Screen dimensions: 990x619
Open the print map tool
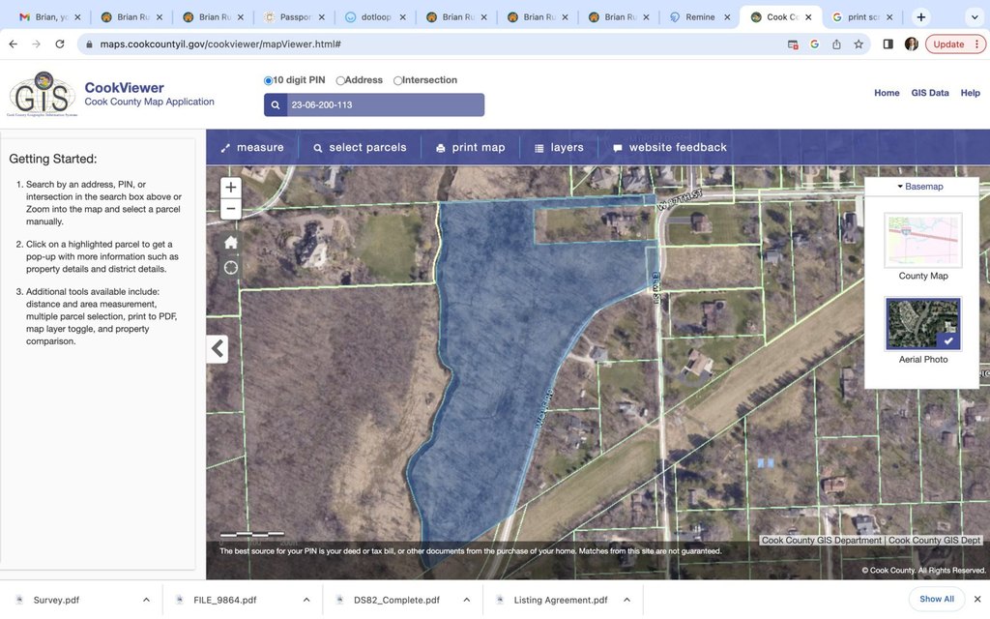pos(470,148)
